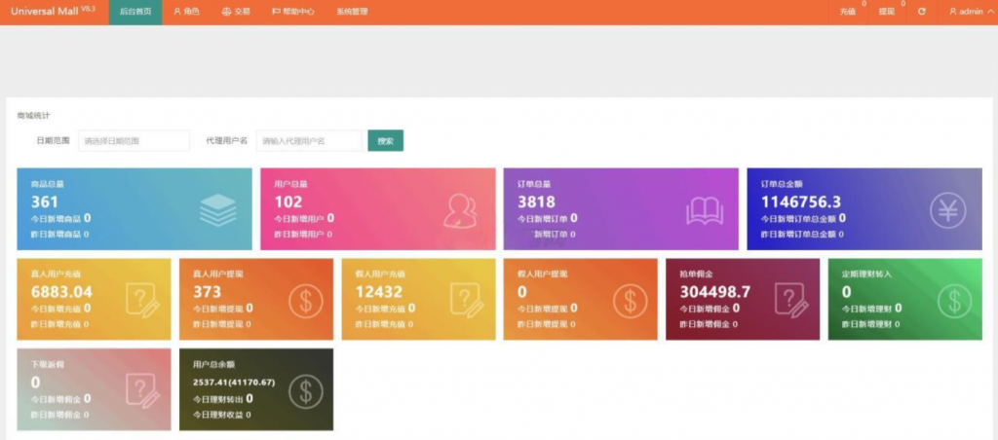Open the admin user dropdown
Viewport: 998px width, 440px height.
pyautogui.click(x=972, y=12)
